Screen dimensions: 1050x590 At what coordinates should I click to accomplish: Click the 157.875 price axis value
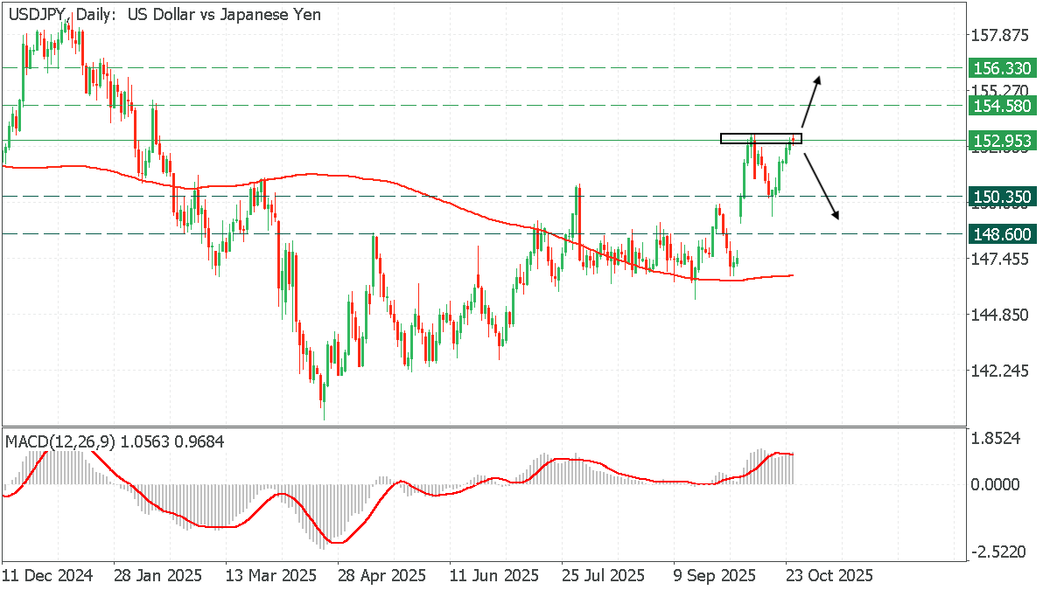pyautogui.click(x=1000, y=35)
